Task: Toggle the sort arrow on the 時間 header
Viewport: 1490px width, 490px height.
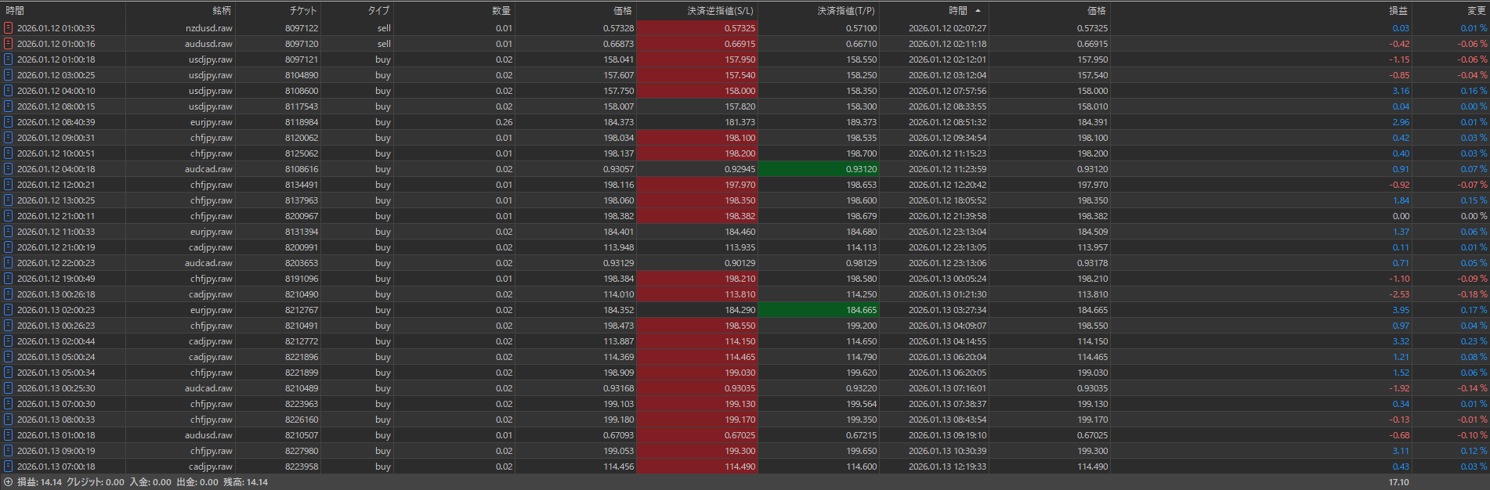Action: click(978, 11)
